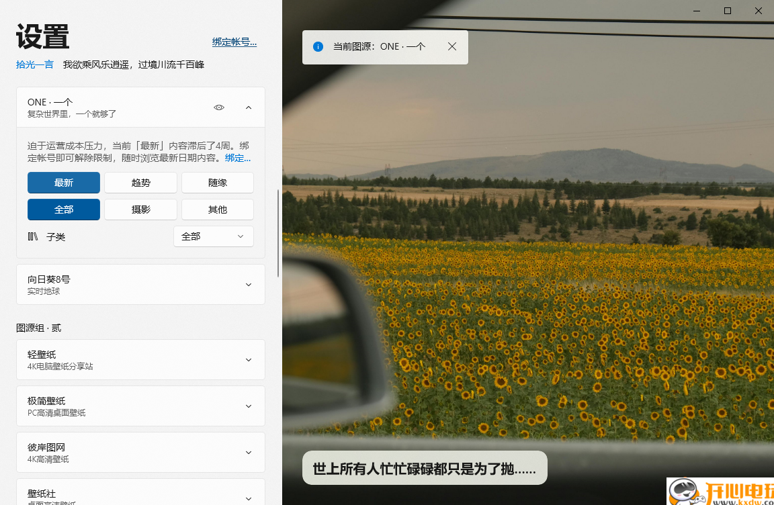Viewport: 774px width, 505px height.
Task: Click the 绑定 link to unlock latest content
Action: (237, 158)
